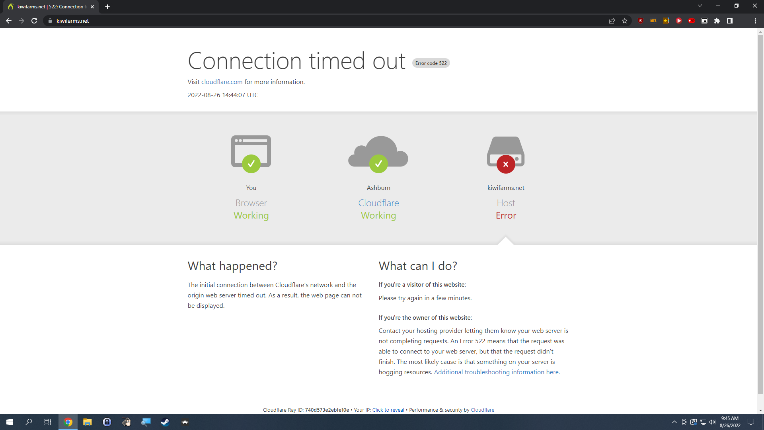Click 'Additional troubleshooting information here' link

click(x=497, y=372)
